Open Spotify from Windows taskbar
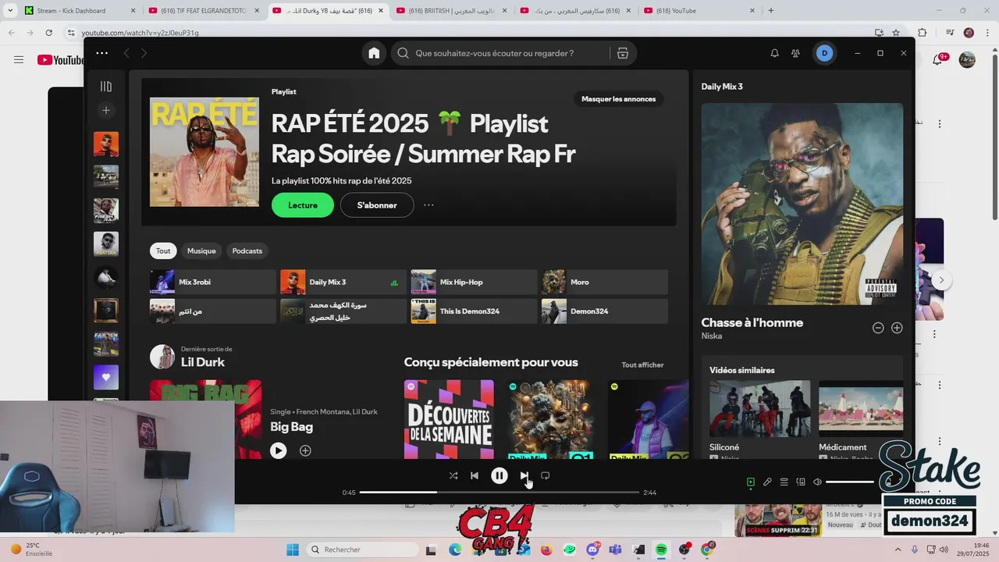Screen dimensions: 999x562 click(661, 550)
